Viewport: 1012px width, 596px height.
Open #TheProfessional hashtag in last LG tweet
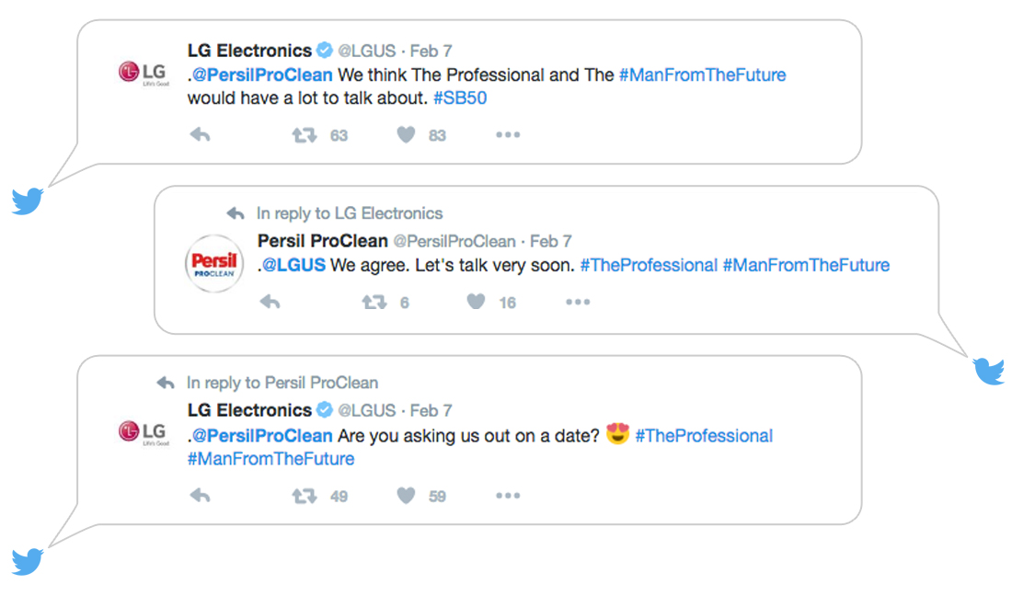(x=704, y=436)
